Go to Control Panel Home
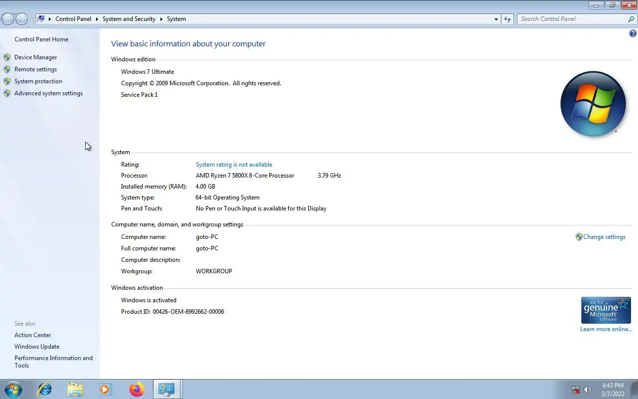 coord(41,39)
